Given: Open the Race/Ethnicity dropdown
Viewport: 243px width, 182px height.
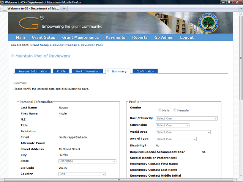Looking at the screenshot, I should [x=186, y=119].
